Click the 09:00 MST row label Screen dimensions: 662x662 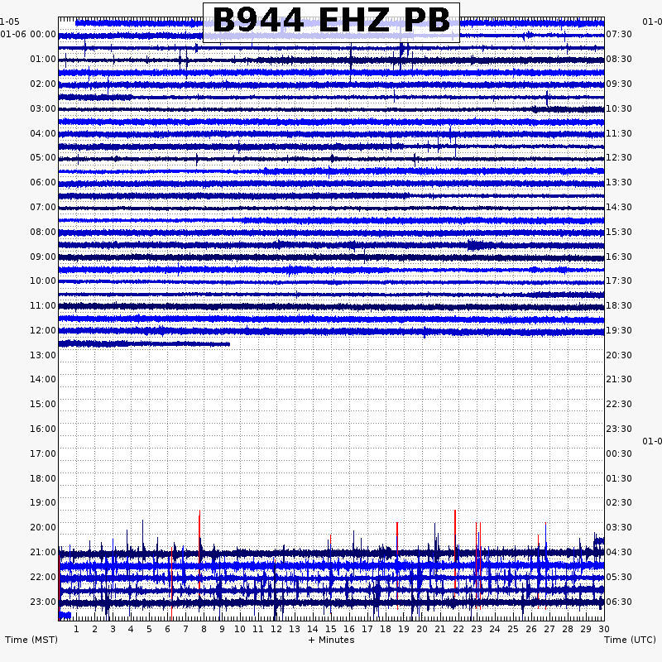(43, 257)
